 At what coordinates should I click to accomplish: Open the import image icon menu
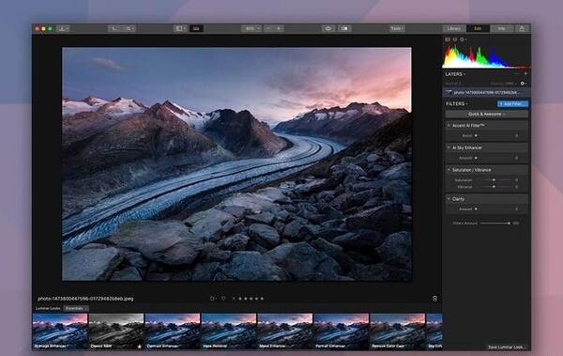63,28
